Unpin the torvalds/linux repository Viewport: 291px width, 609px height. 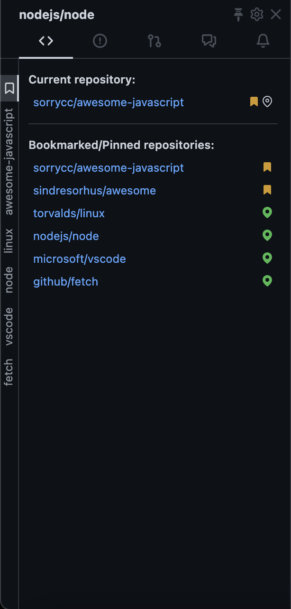(267, 213)
